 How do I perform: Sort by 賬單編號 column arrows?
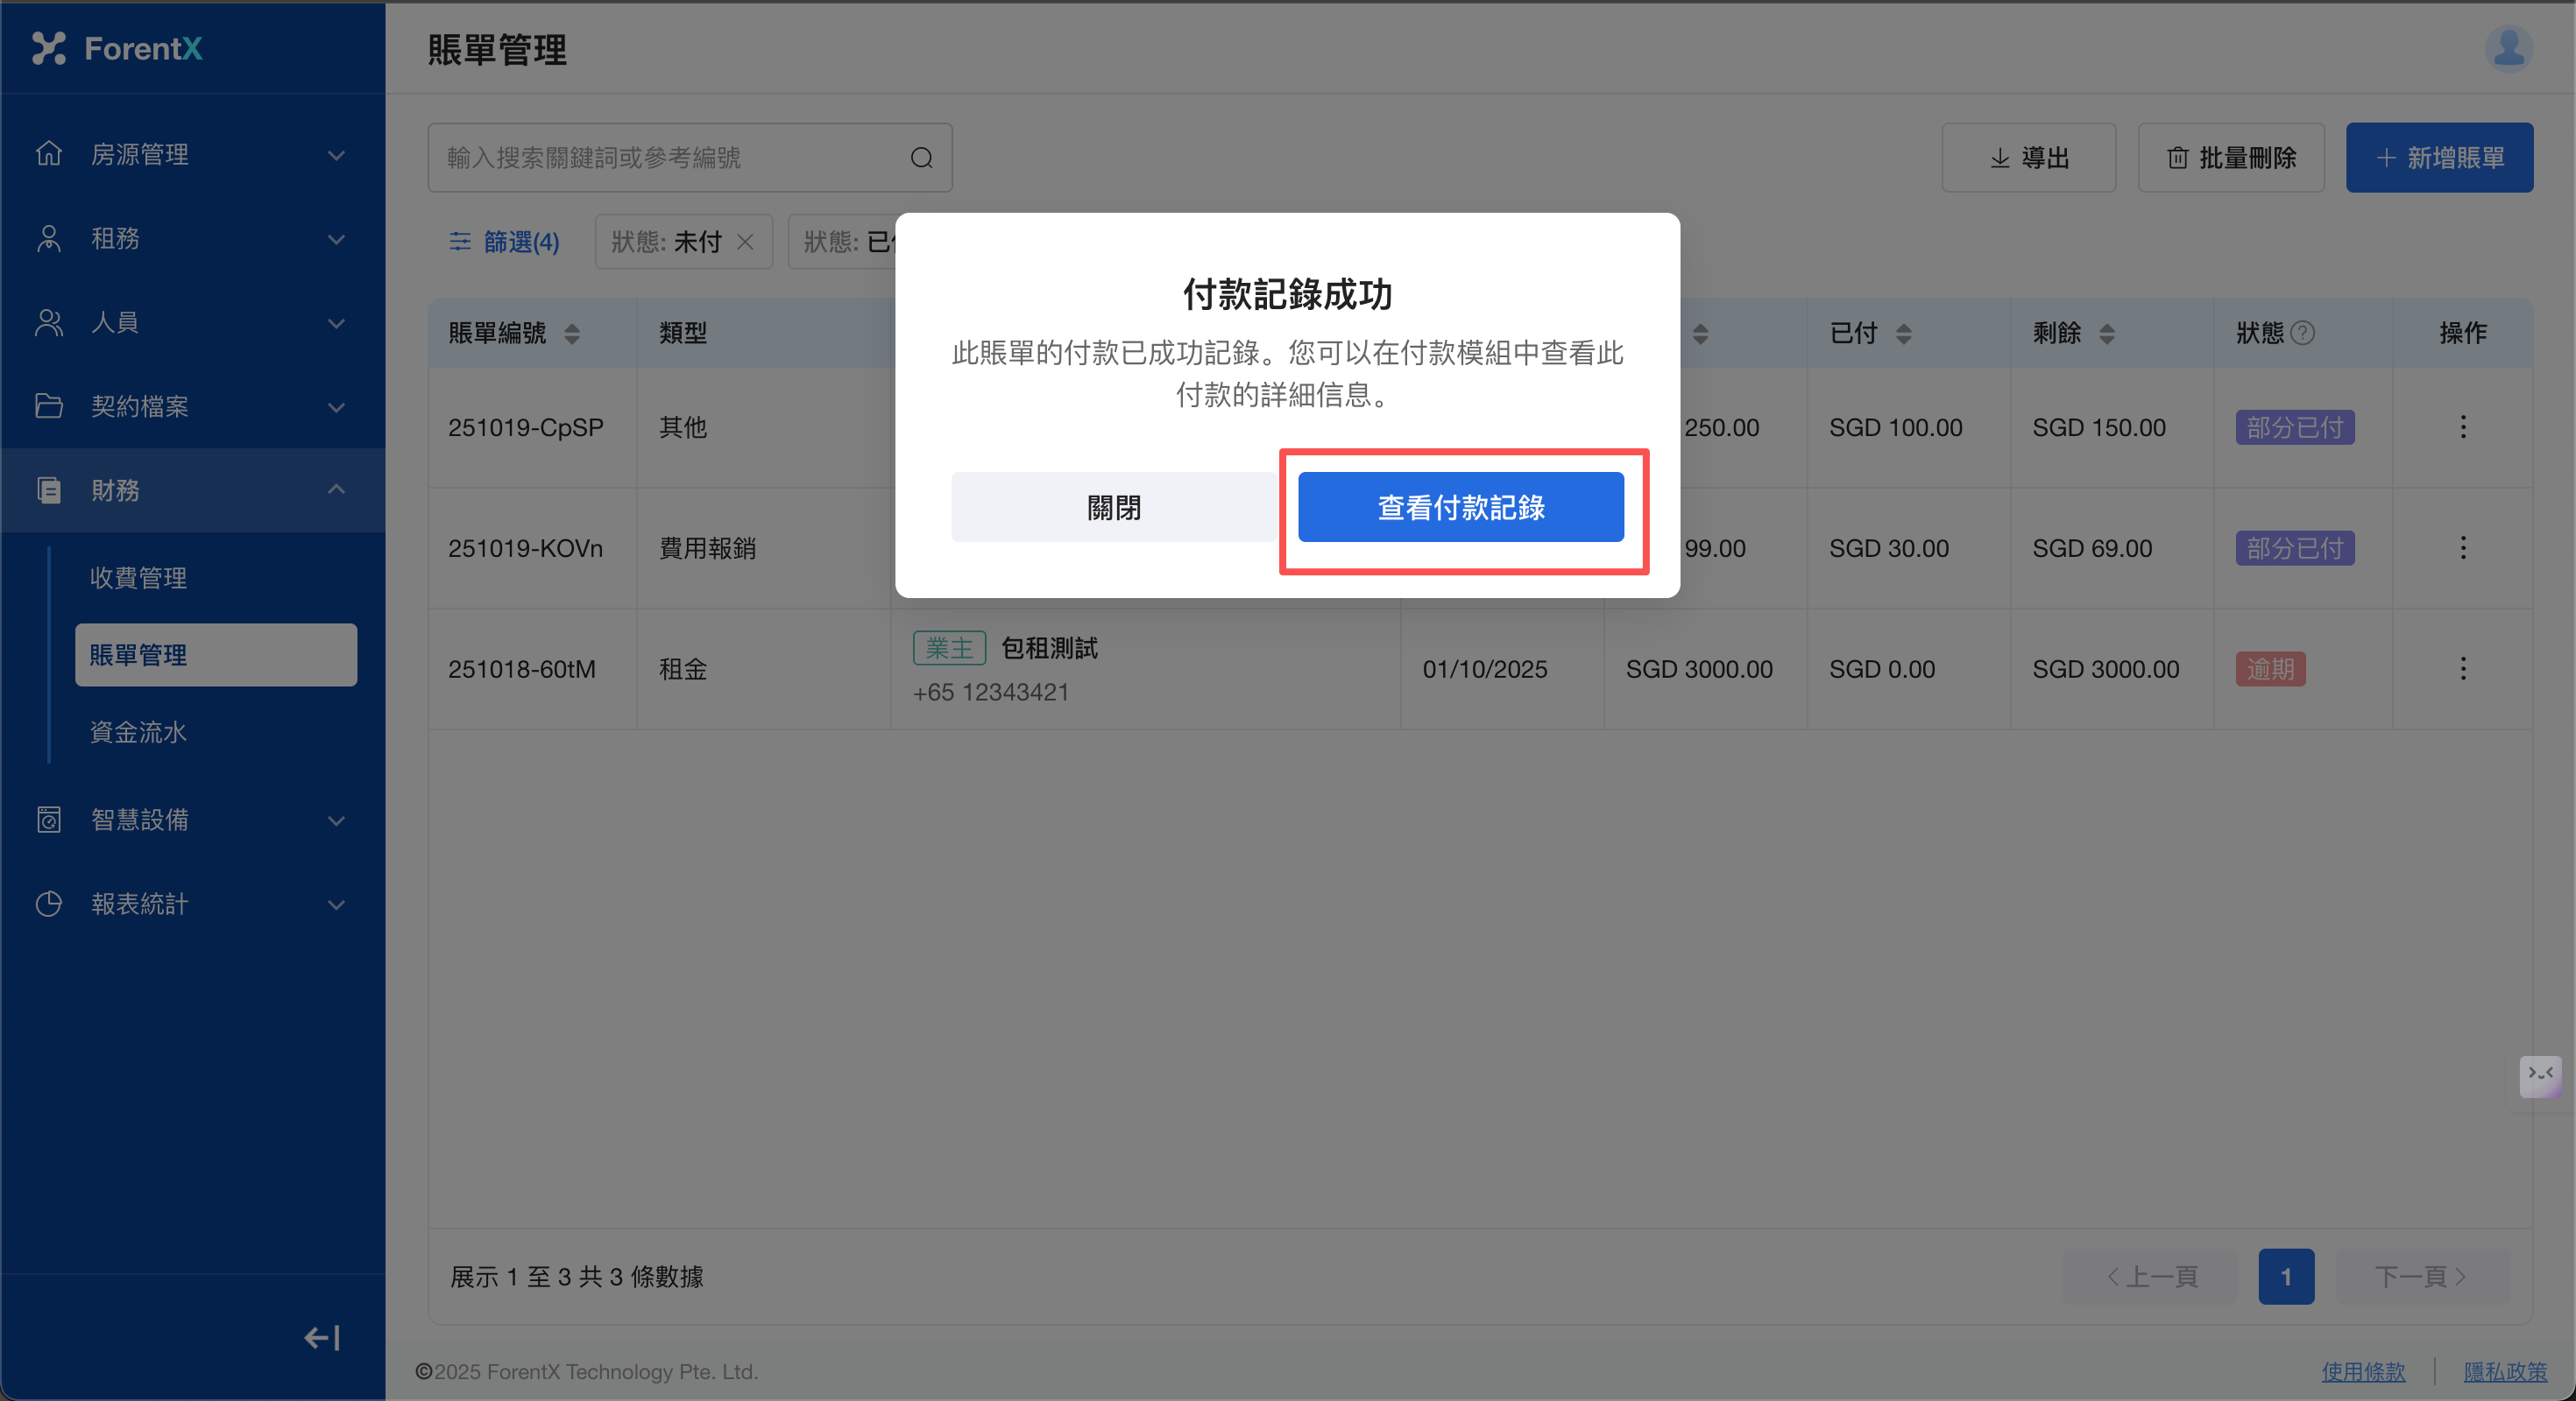tap(572, 334)
